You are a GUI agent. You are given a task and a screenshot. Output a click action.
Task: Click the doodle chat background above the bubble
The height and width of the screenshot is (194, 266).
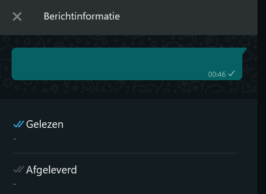(x=129, y=41)
